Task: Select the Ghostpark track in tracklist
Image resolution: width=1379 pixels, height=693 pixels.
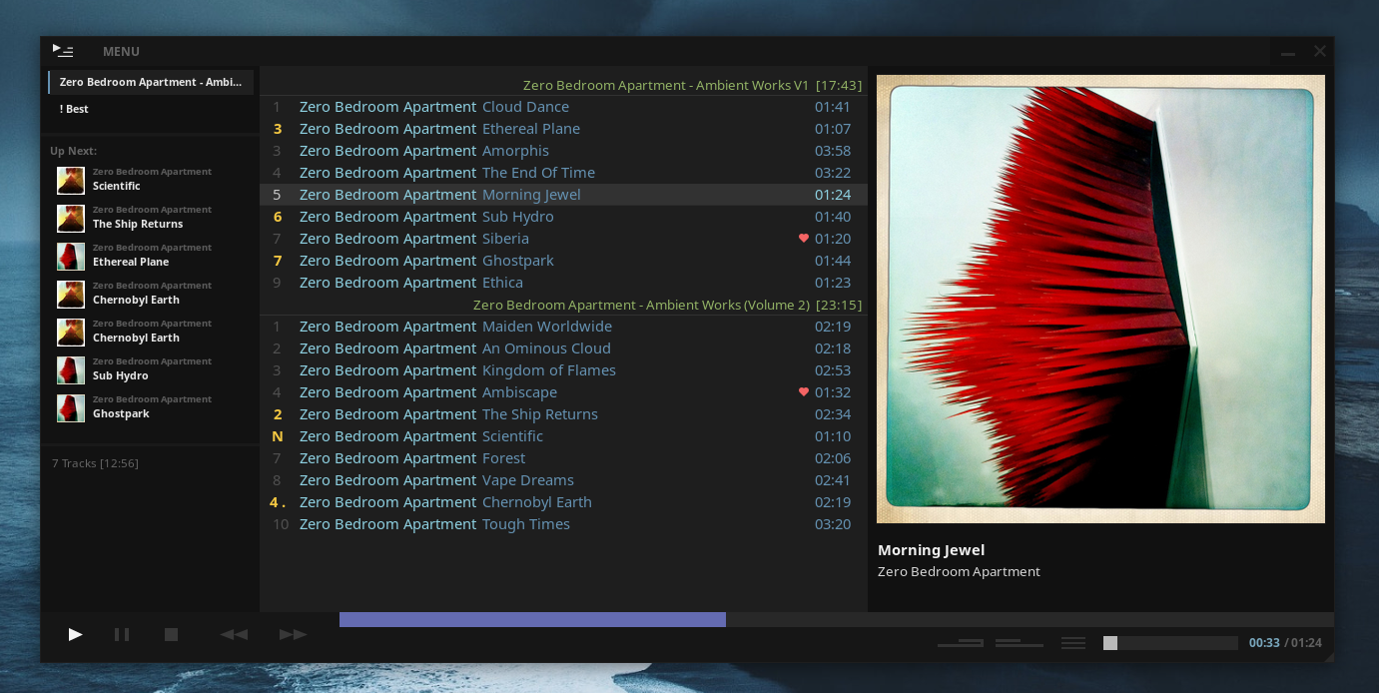Action: tap(564, 261)
